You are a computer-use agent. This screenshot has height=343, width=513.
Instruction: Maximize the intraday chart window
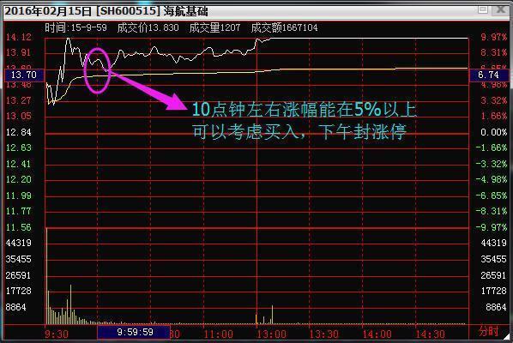point(483,9)
